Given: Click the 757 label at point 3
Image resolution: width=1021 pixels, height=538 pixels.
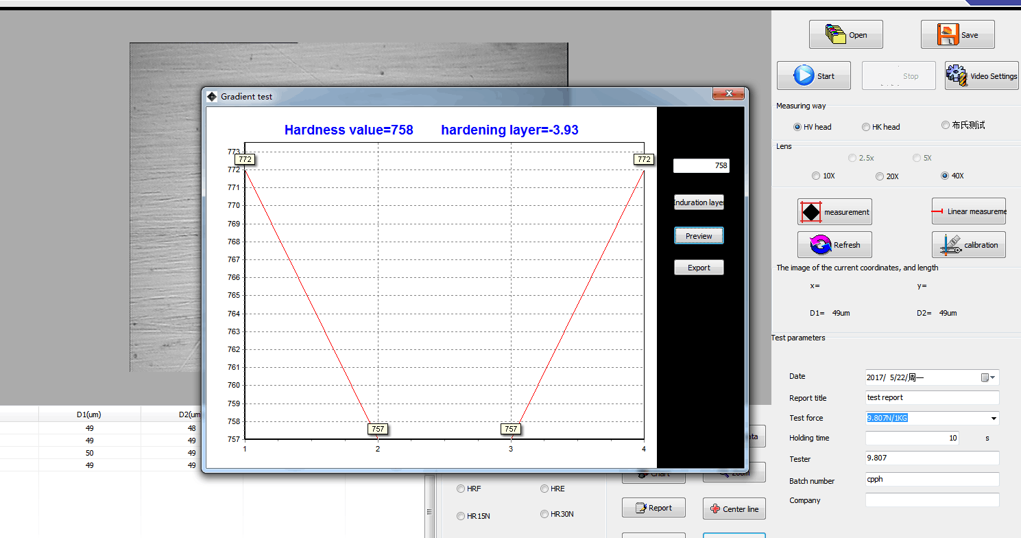Looking at the screenshot, I should [x=511, y=429].
